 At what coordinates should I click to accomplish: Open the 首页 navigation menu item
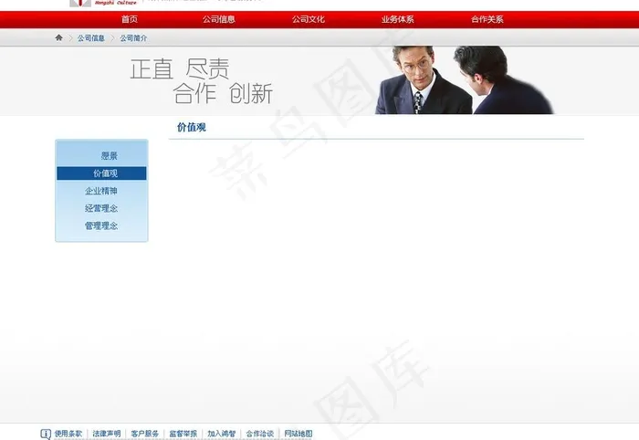(130, 19)
